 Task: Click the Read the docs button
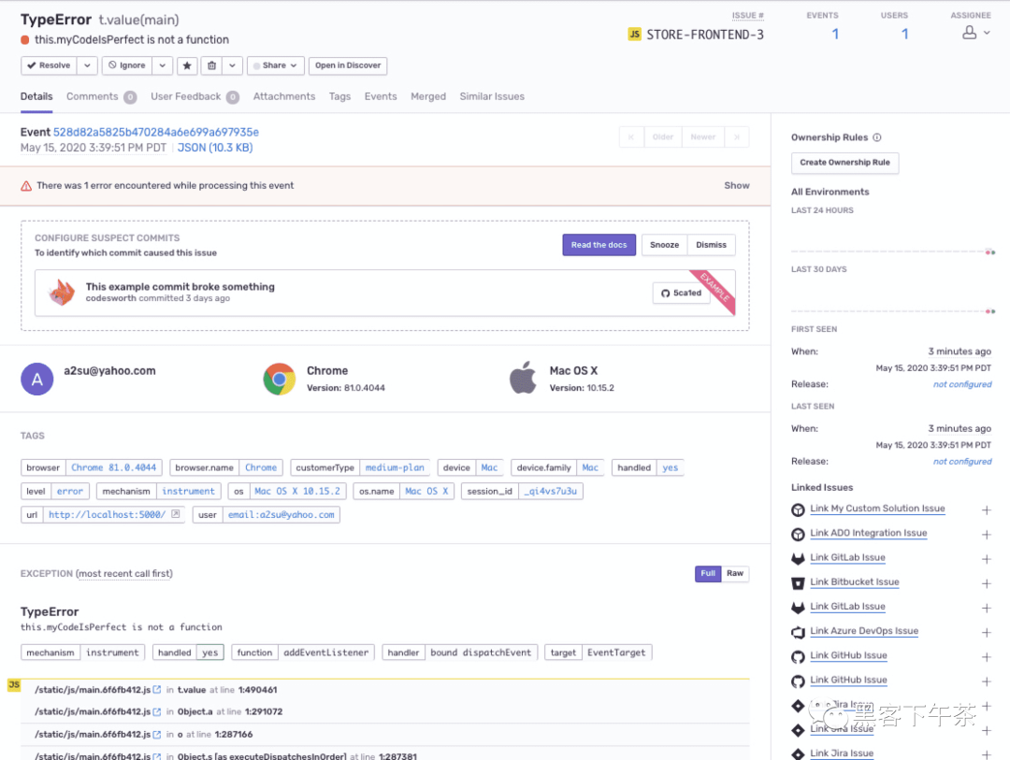pyautogui.click(x=599, y=245)
